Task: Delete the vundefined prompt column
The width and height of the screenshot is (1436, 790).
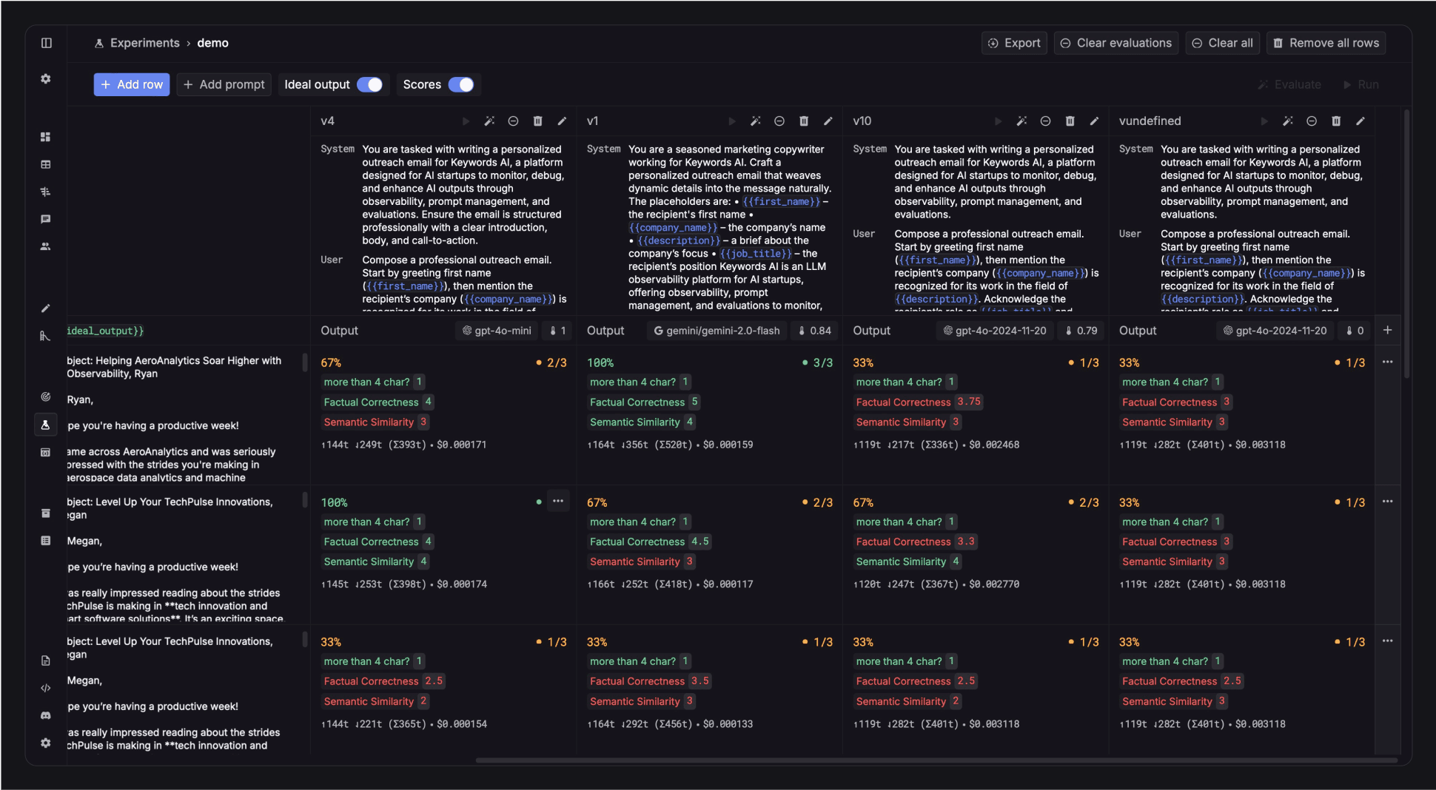Action: [x=1336, y=121]
